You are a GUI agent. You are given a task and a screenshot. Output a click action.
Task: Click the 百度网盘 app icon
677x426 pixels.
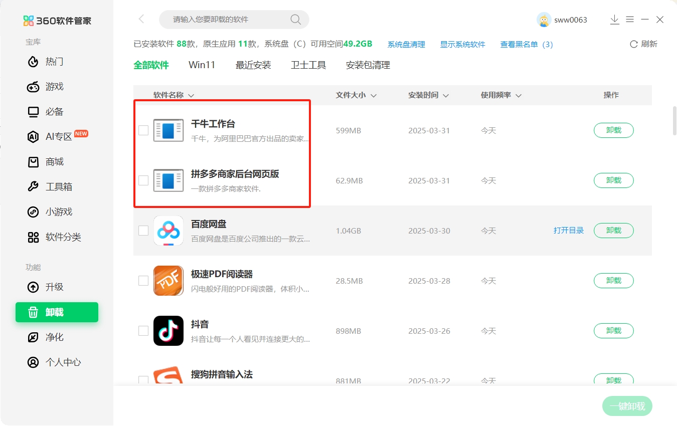coord(168,231)
